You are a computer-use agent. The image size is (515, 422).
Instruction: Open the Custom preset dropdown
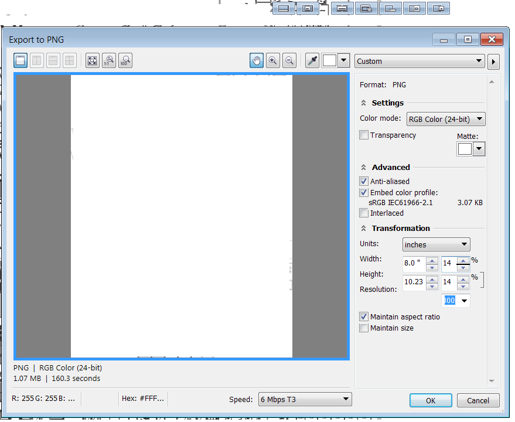coord(419,62)
